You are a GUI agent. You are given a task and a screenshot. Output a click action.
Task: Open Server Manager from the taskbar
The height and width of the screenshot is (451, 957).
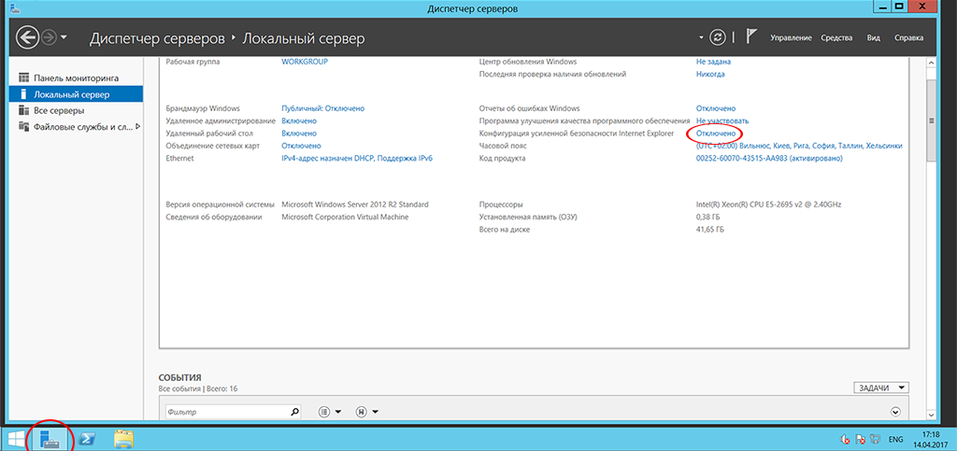50,439
